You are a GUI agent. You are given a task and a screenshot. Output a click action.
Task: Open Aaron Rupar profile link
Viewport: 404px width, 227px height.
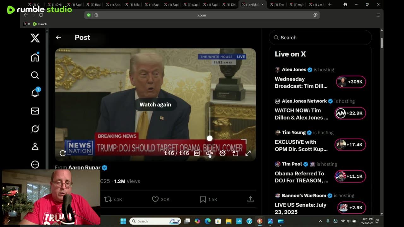click(84, 168)
